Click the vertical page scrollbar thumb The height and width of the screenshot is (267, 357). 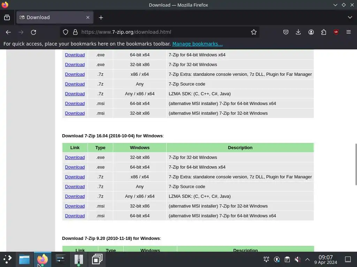pyautogui.click(x=356, y=164)
